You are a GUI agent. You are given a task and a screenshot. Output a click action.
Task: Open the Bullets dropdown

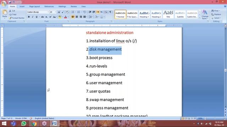coord(76,12)
